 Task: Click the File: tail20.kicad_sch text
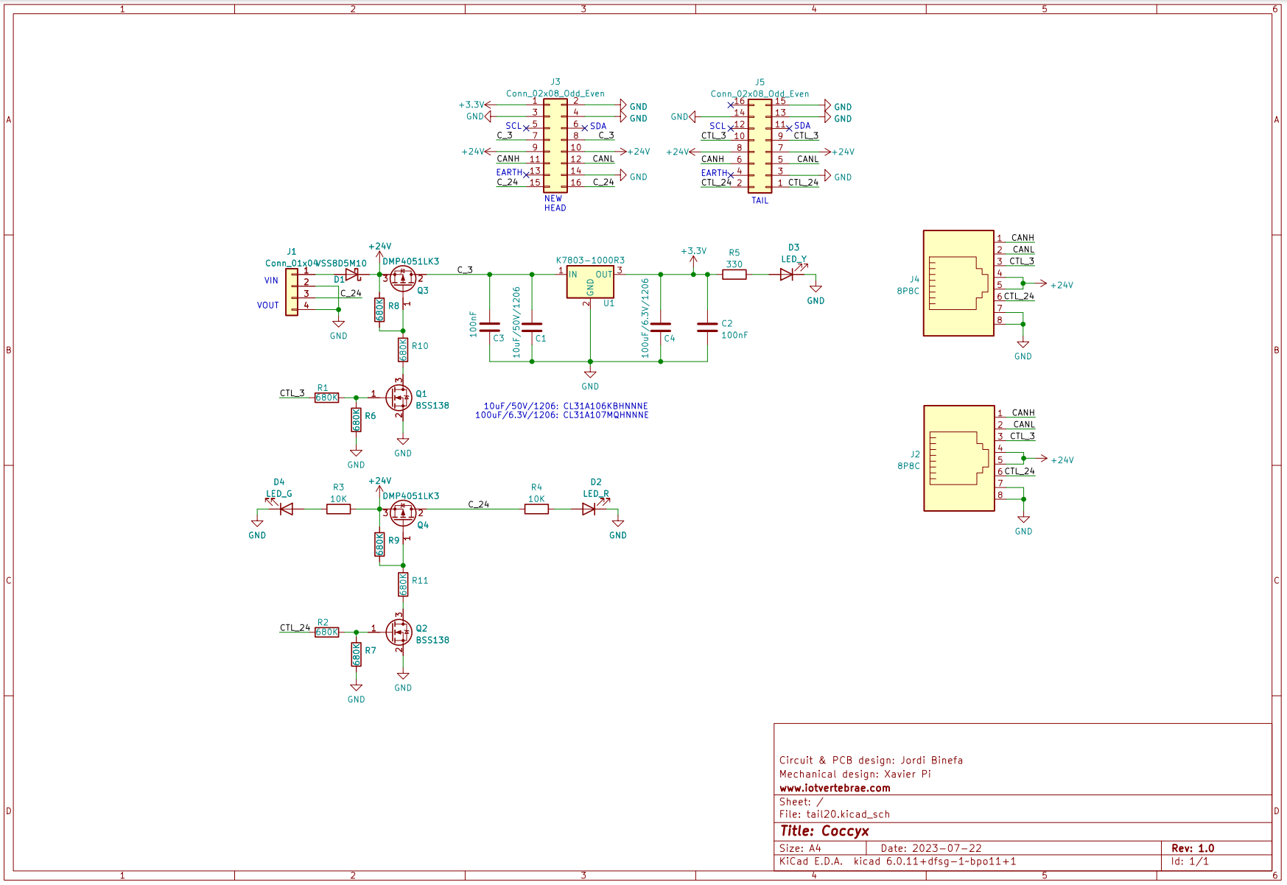835,814
